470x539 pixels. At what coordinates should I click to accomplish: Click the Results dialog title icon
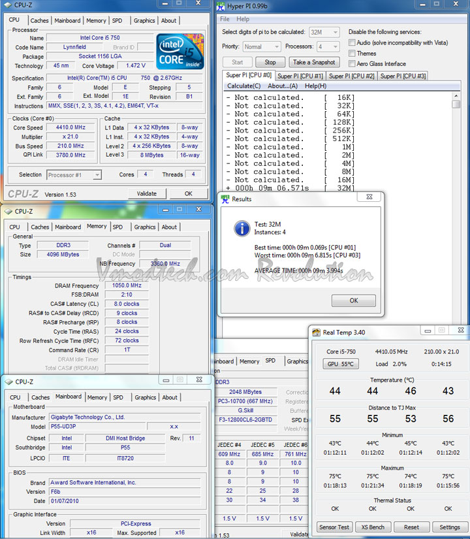pos(225,199)
